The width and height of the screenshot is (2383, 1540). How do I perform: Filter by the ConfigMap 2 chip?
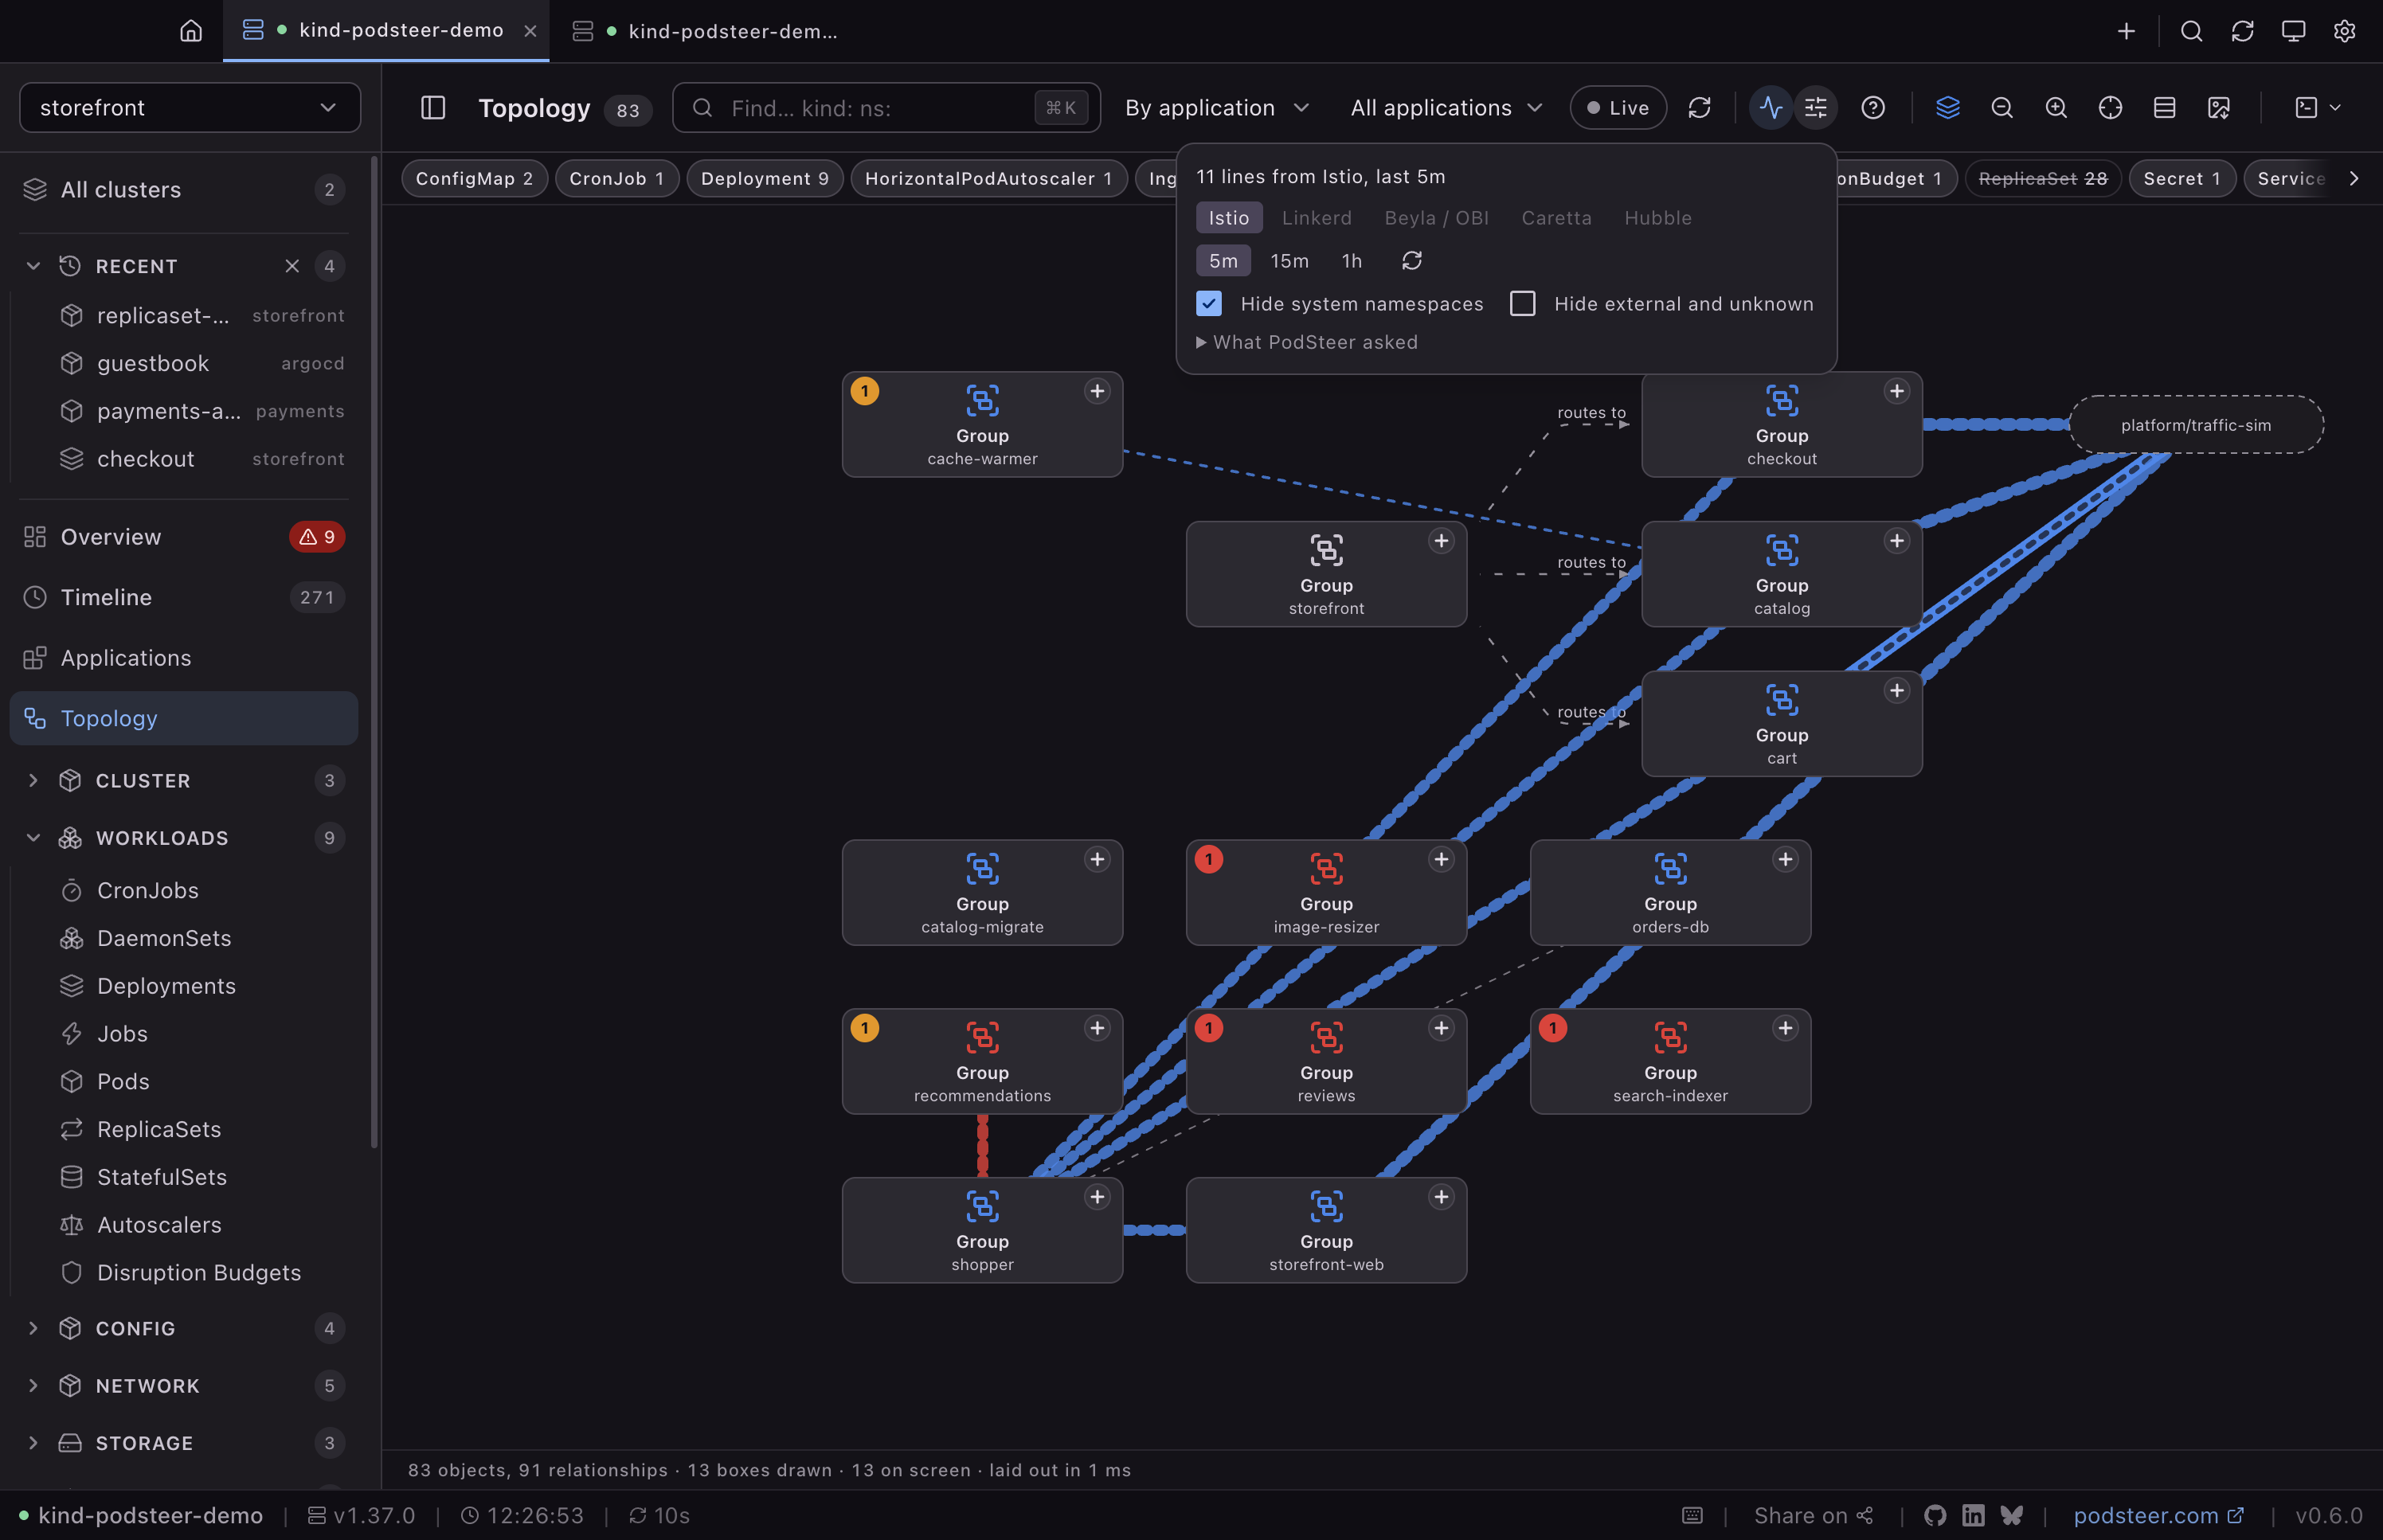pos(474,178)
